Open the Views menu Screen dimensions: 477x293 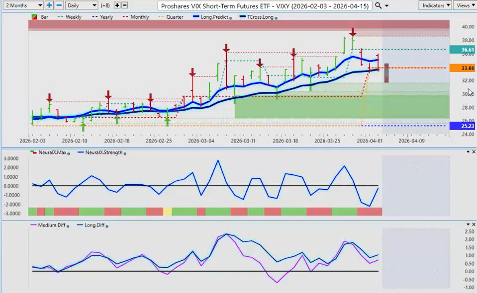point(465,5)
